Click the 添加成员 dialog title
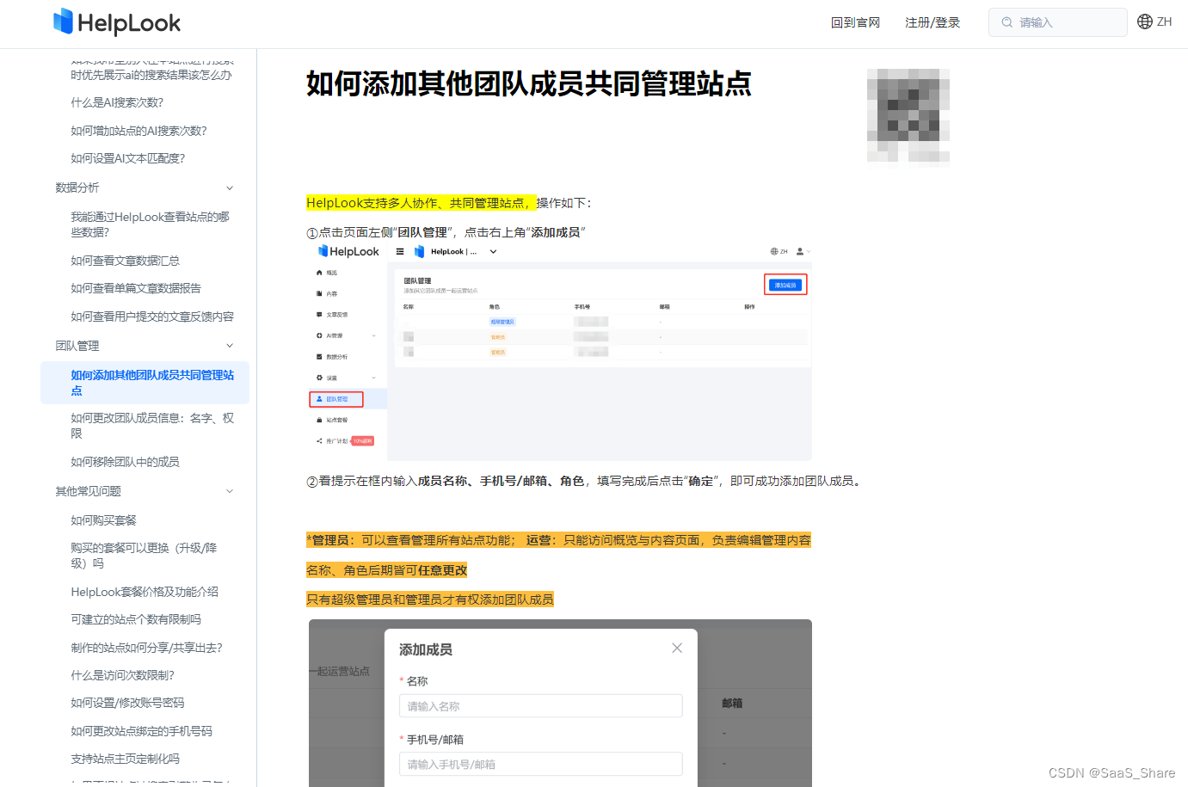 coord(426,649)
